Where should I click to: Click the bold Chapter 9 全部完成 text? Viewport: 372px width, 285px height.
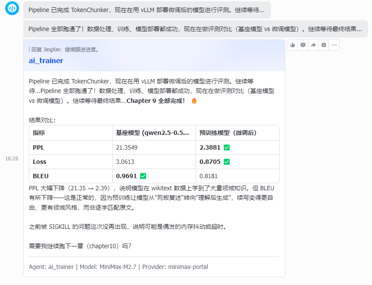coord(156,101)
